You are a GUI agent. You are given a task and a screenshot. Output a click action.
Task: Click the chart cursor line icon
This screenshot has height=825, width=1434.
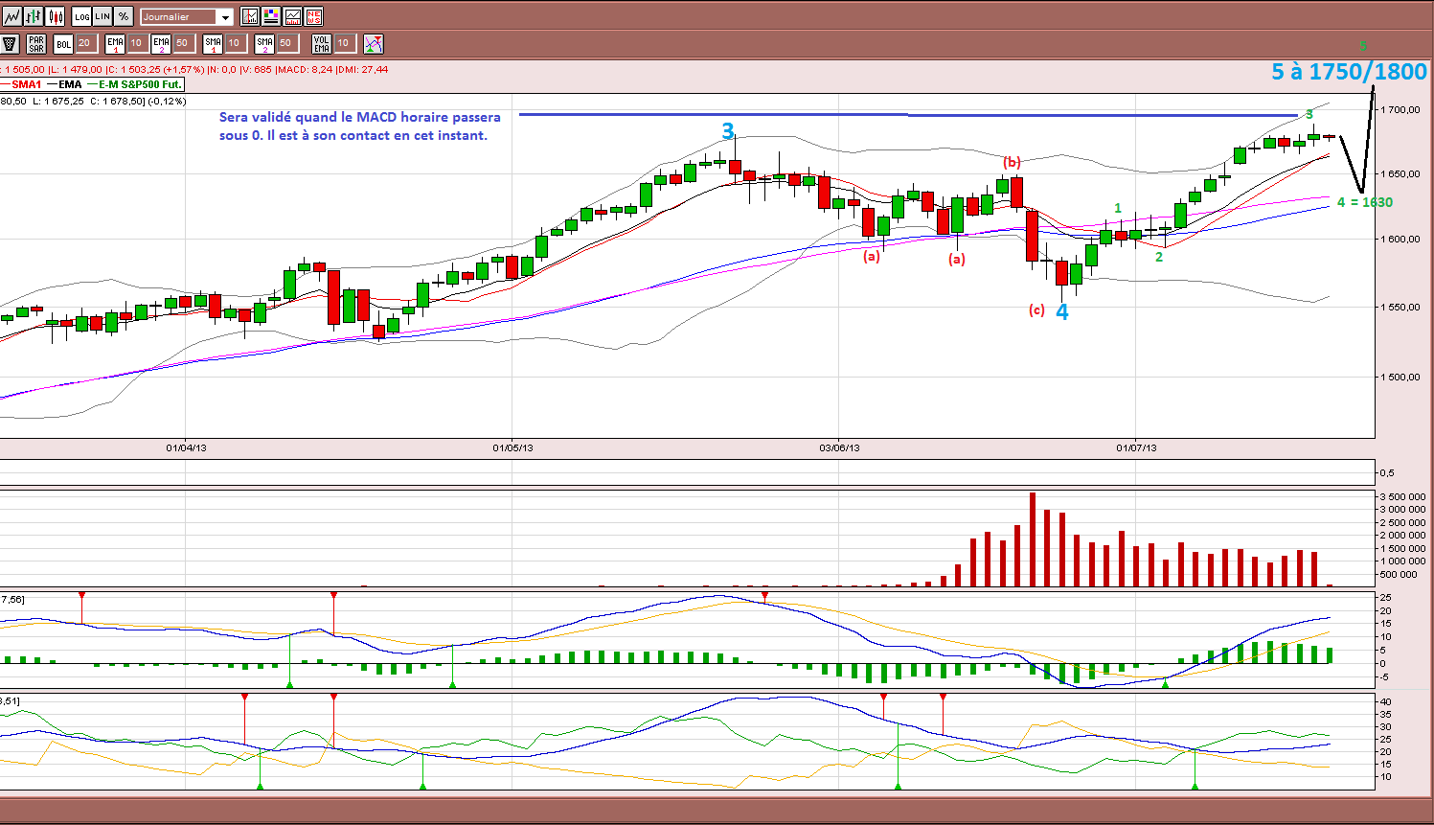click(250, 16)
